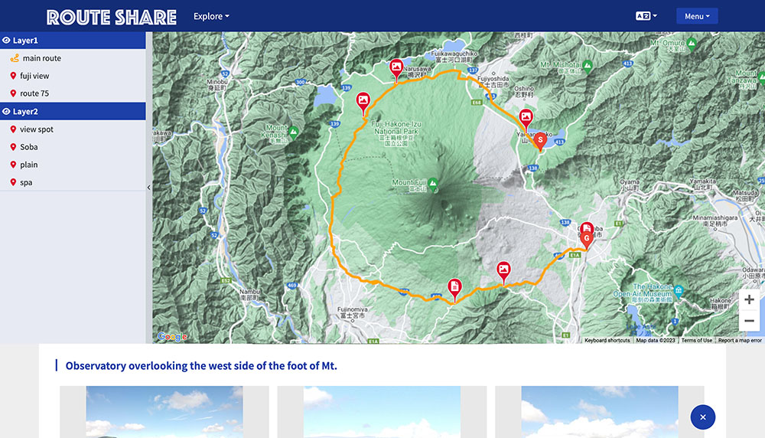Open the Explore dropdown menu

[x=211, y=16]
